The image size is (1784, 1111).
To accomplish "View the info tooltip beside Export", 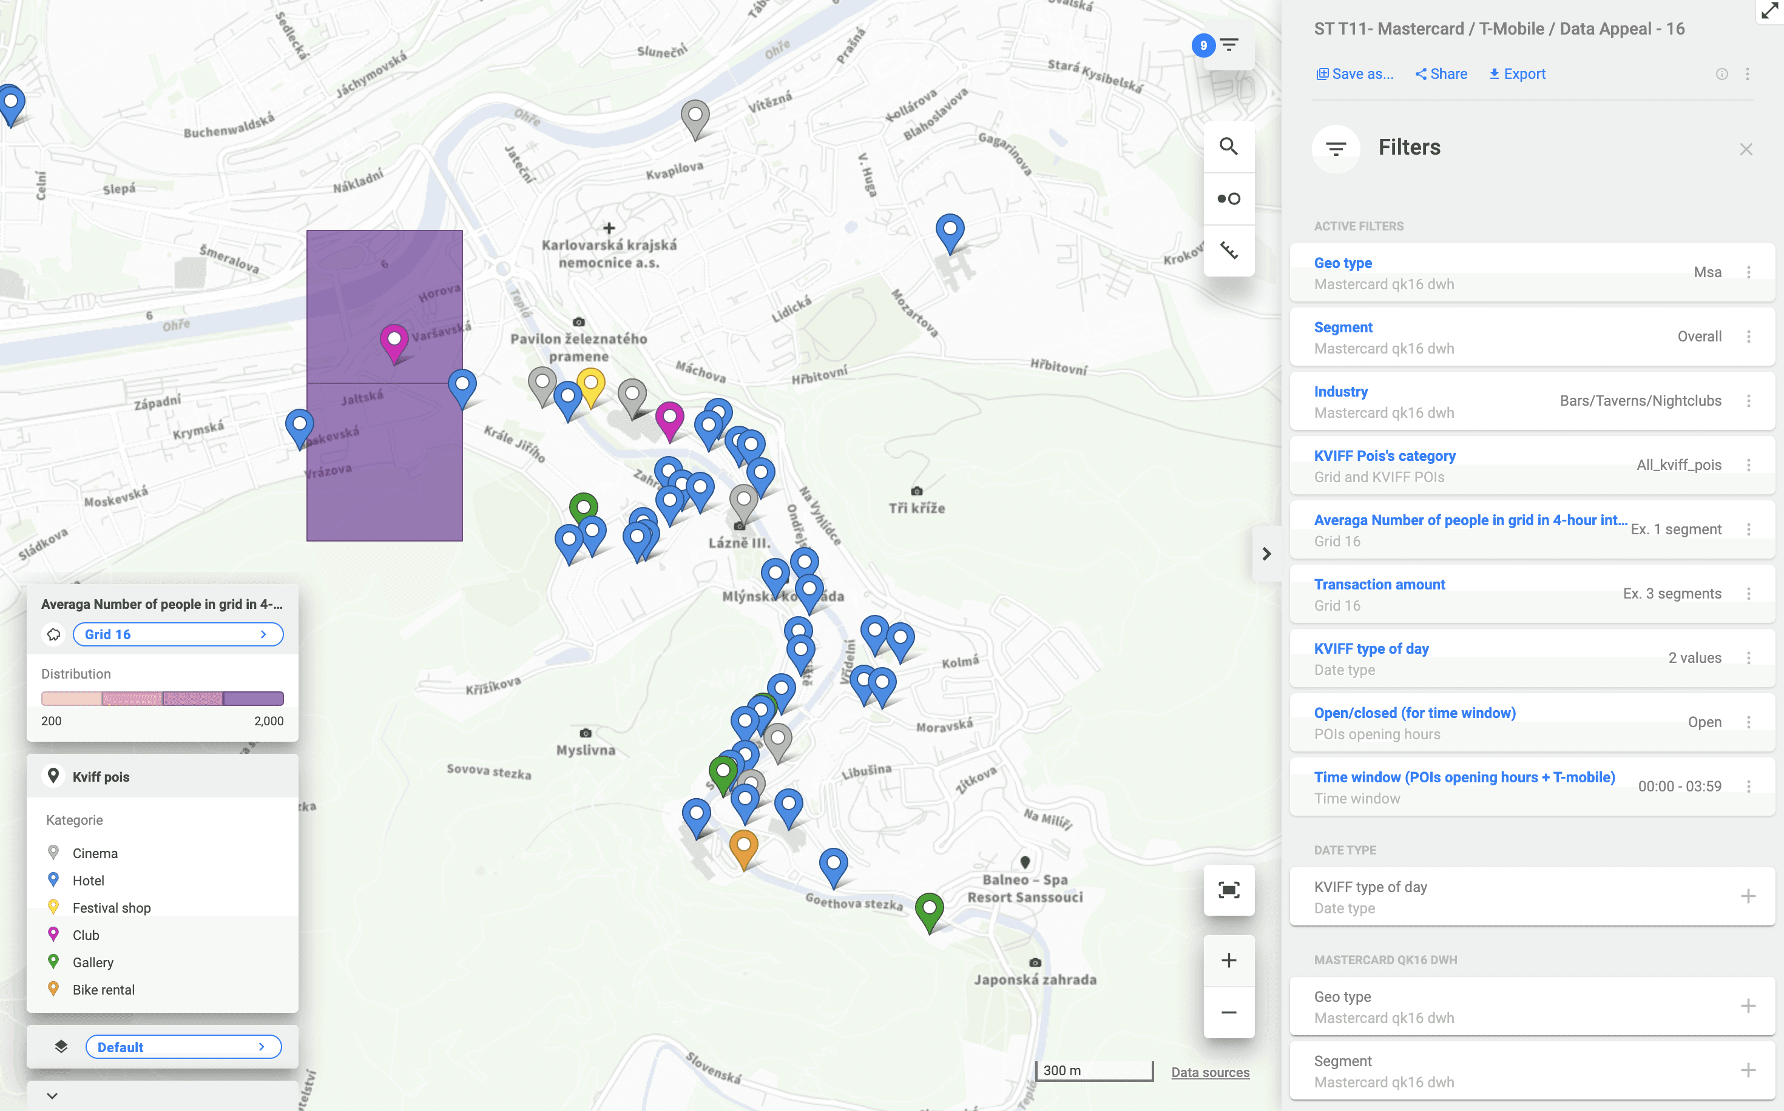I will pos(1721,73).
